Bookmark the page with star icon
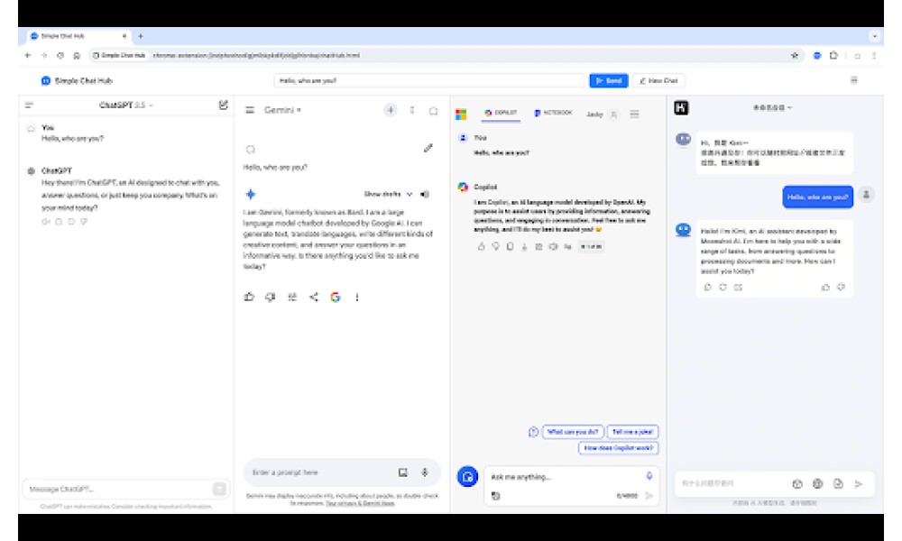 (x=795, y=55)
